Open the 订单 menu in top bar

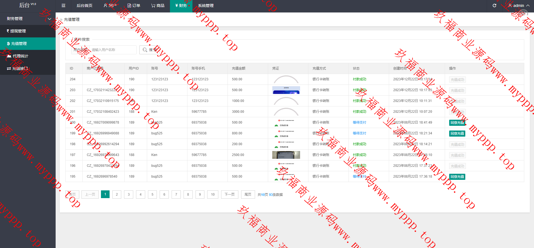(134, 6)
